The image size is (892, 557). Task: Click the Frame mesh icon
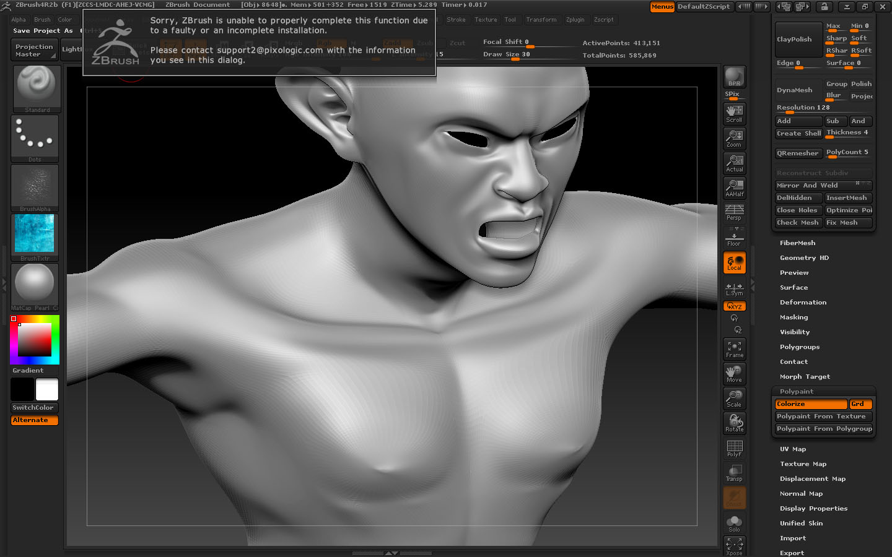point(735,349)
